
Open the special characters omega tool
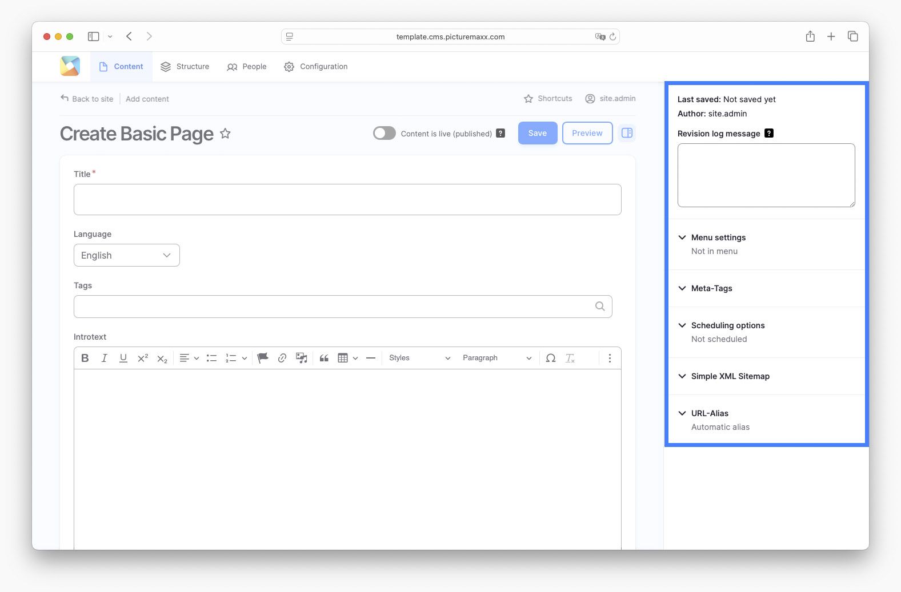550,358
